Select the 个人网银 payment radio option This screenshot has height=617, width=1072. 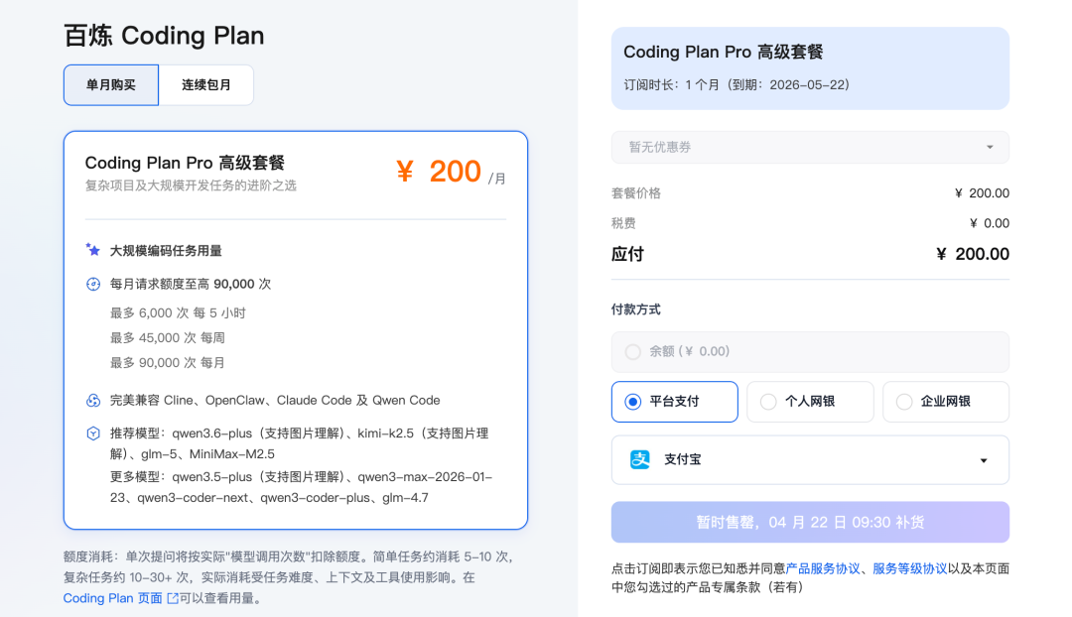[x=768, y=402]
